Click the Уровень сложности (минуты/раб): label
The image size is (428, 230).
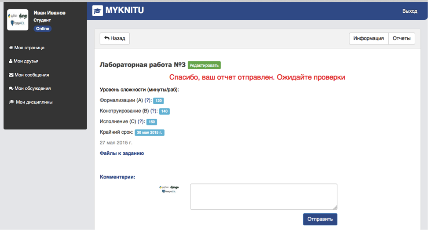tap(139, 90)
